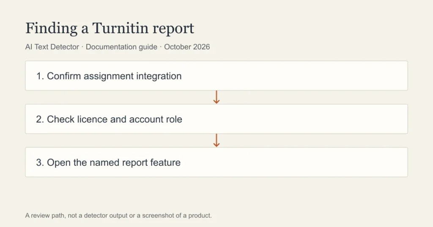Click the 'Finding a Turnitin report' heading
This screenshot has width=433, height=227.
110,28
